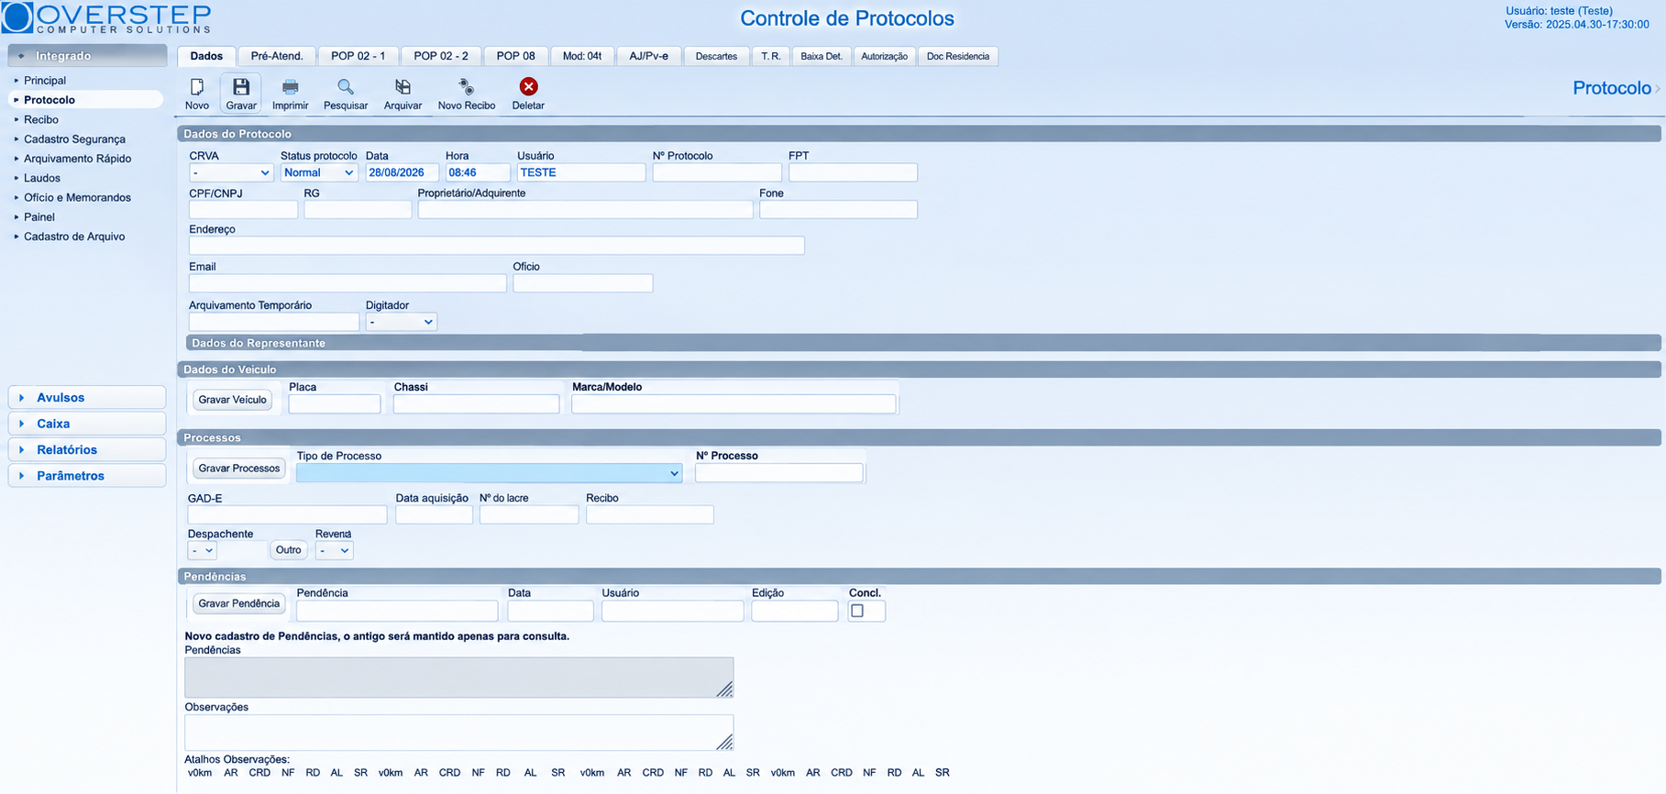This screenshot has width=1666, height=794.
Task: Click the Novo document icon
Action: [x=197, y=87]
